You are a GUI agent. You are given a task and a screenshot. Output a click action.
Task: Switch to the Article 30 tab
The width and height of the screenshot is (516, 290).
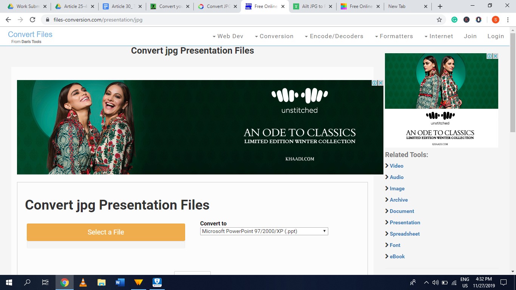click(x=122, y=6)
